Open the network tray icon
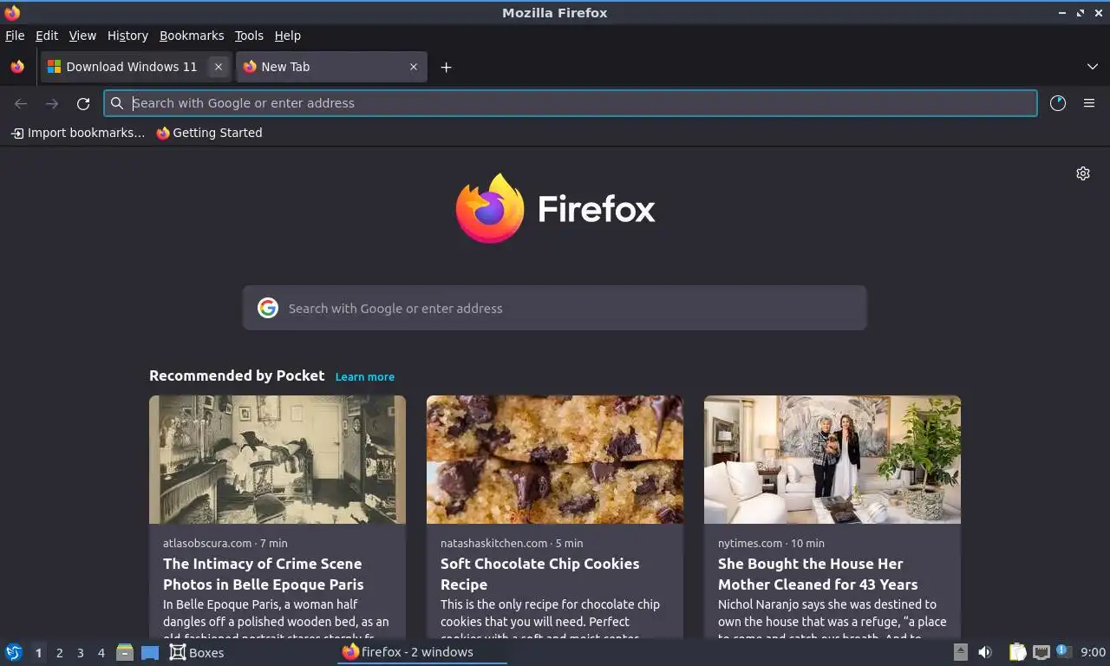1110x666 pixels. [1041, 652]
